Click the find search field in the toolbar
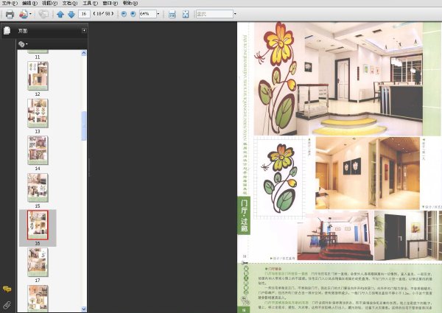This screenshot has width=442, height=313. click(214, 14)
